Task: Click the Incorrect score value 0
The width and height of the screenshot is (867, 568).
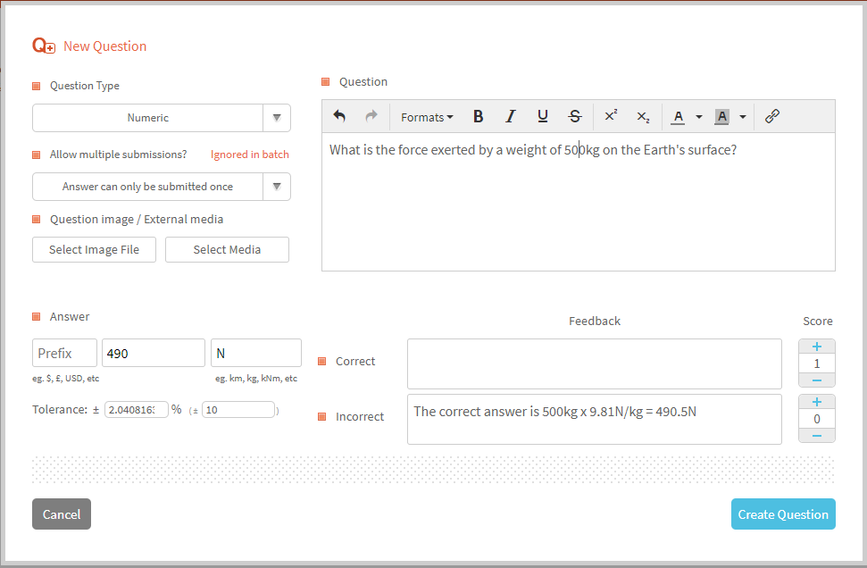Action: 817,419
